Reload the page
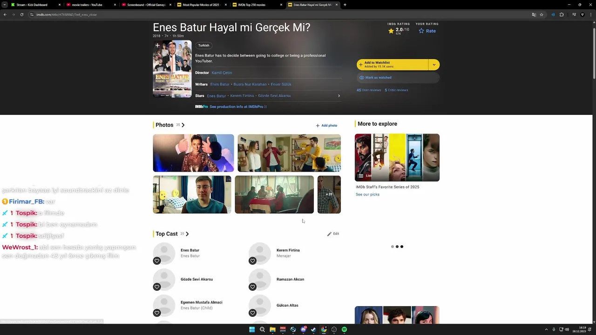The width and height of the screenshot is (596, 335). point(21,14)
